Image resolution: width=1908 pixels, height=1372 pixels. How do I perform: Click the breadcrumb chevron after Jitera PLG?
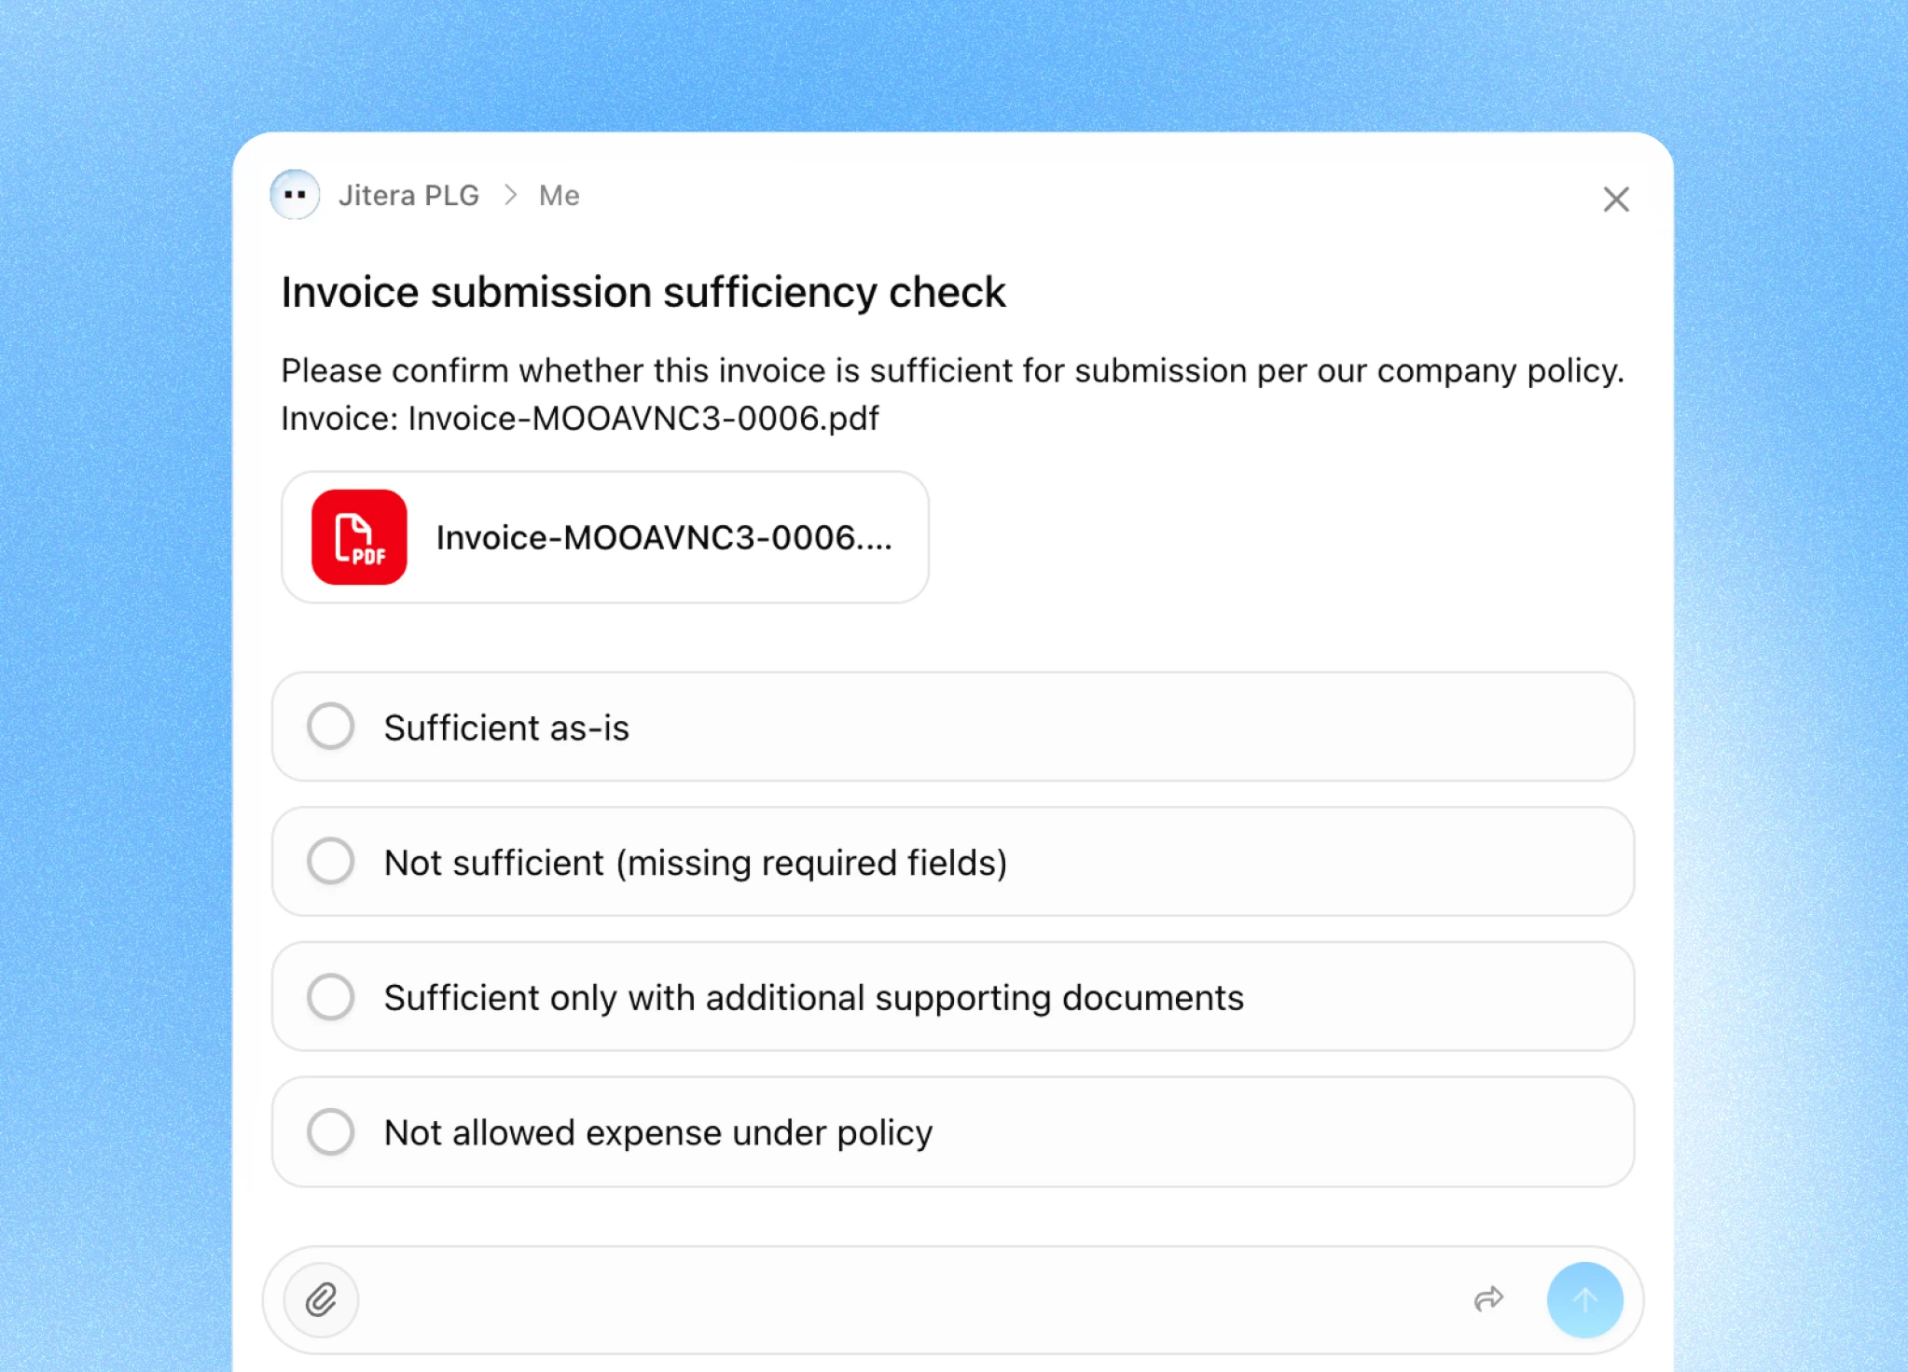tap(510, 195)
